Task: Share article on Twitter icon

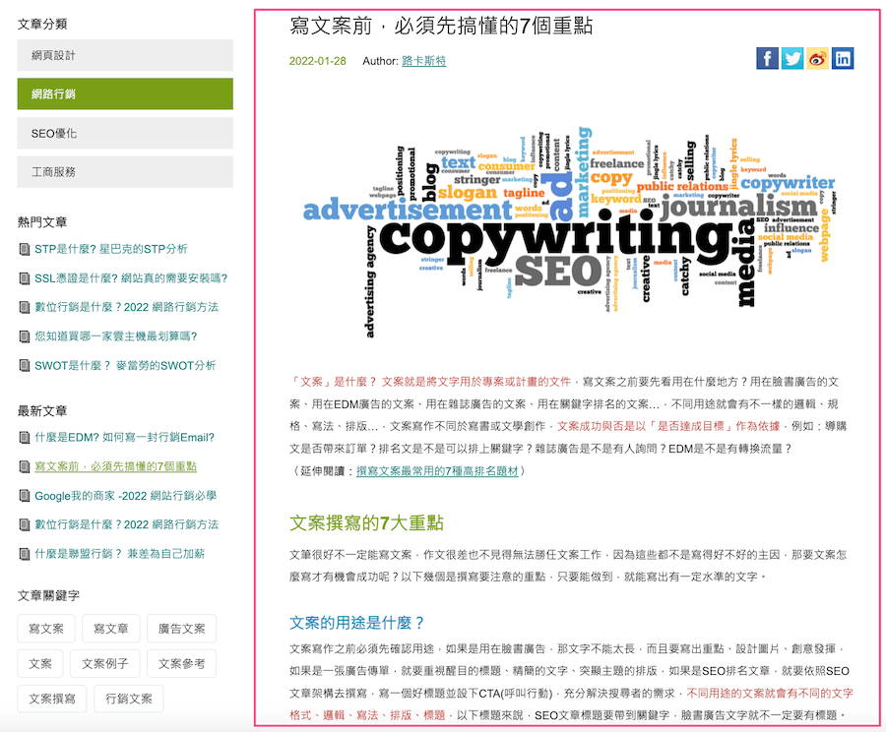Action: pos(792,58)
